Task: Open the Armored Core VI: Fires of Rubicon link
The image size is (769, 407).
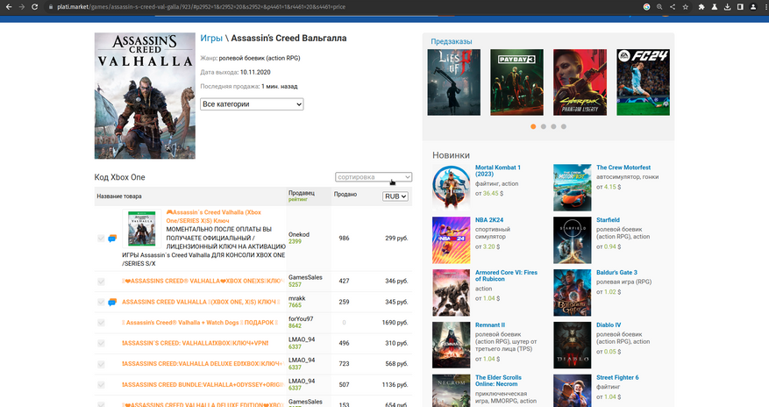Action: (506, 275)
